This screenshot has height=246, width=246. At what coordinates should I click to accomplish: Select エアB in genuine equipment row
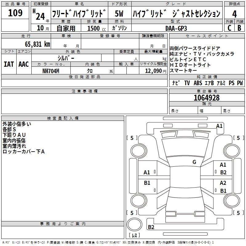click(x=209, y=83)
